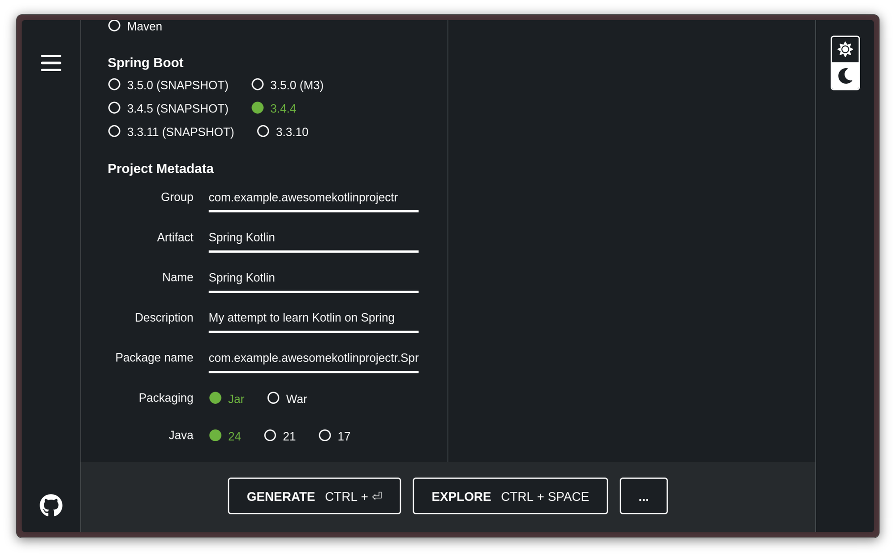The width and height of the screenshot is (896, 556).
Task: Select Spring Boot 3.4.4 version
Action: point(274,108)
